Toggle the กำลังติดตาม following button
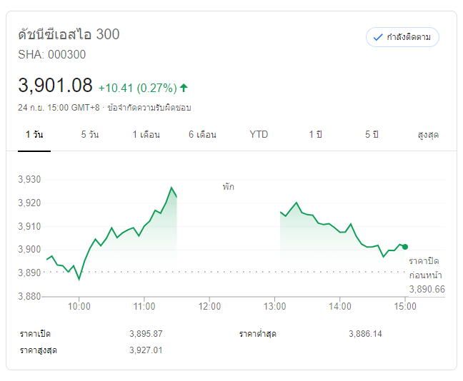 [x=402, y=37]
